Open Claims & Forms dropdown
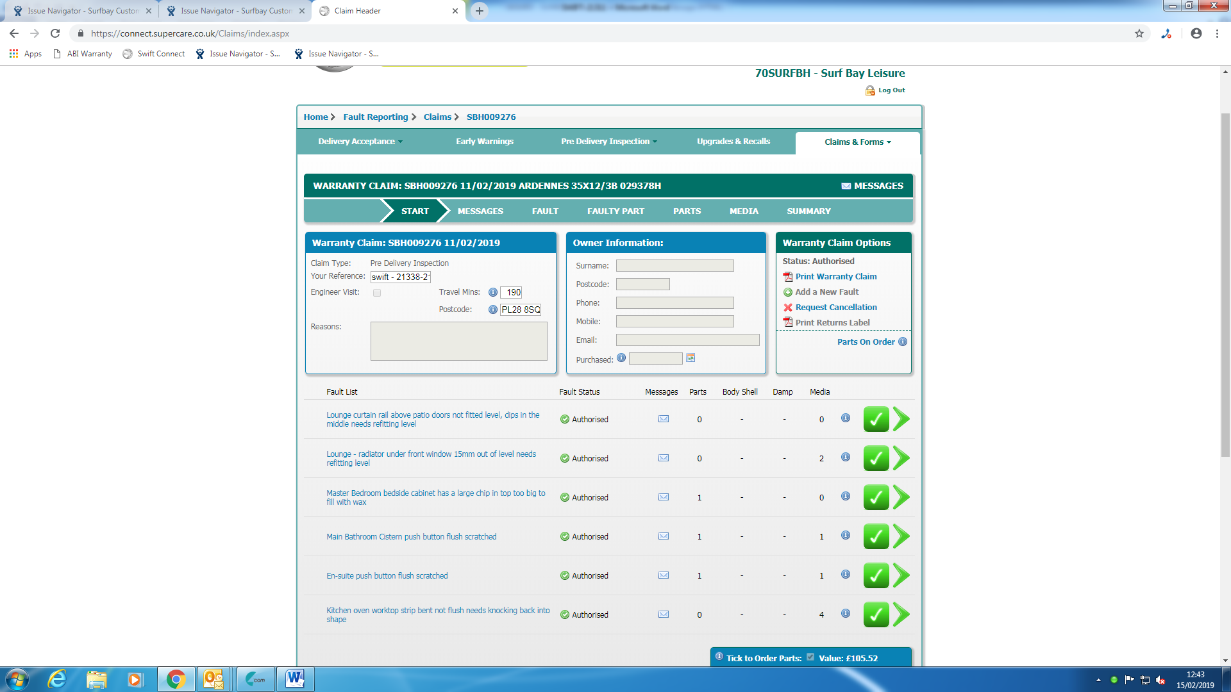The width and height of the screenshot is (1231, 692). [x=857, y=142]
